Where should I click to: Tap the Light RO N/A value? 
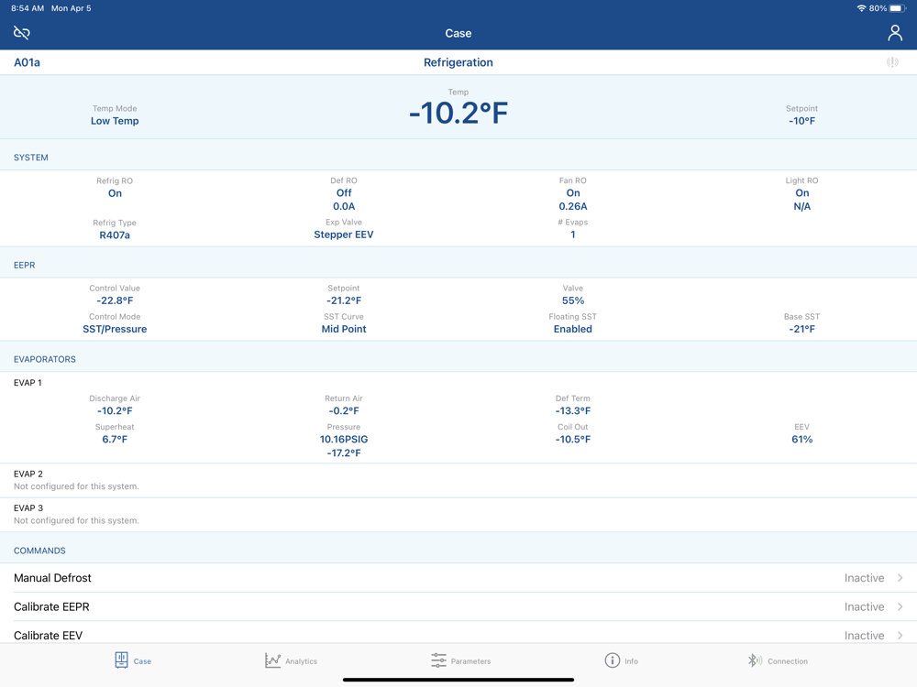tap(801, 206)
